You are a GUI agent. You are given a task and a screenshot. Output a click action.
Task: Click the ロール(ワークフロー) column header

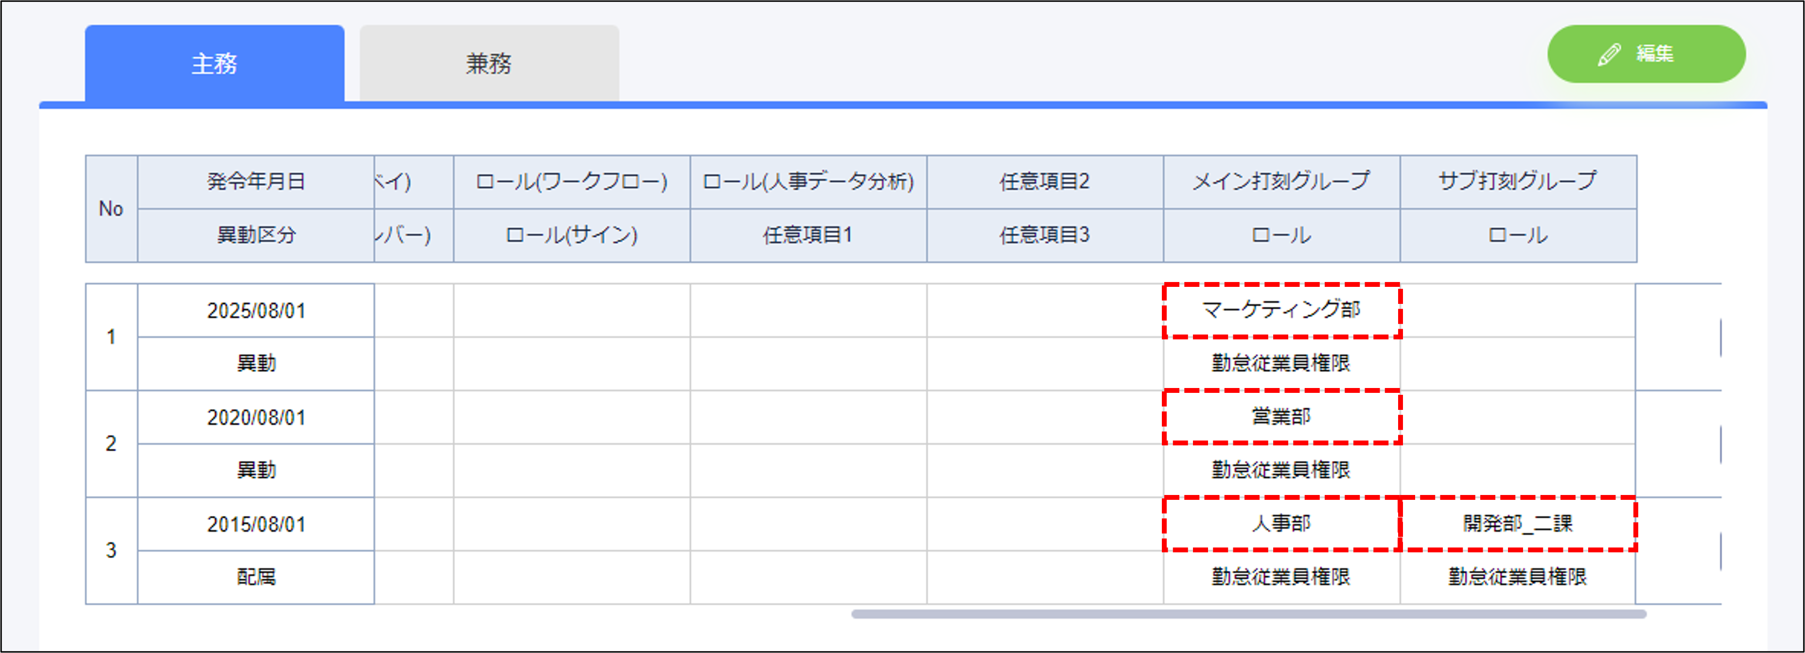click(x=571, y=181)
